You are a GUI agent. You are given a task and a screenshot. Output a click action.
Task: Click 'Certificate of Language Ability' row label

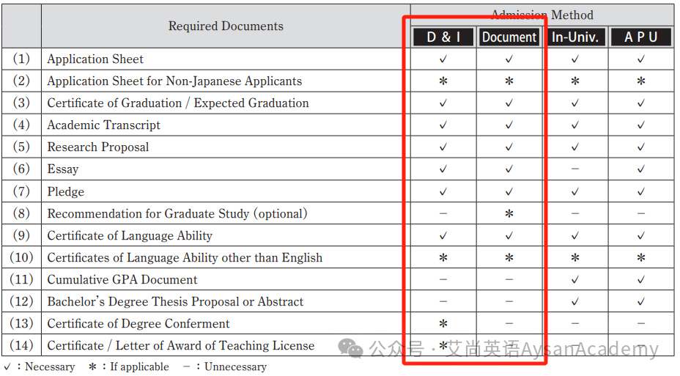[x=130, y=235]
